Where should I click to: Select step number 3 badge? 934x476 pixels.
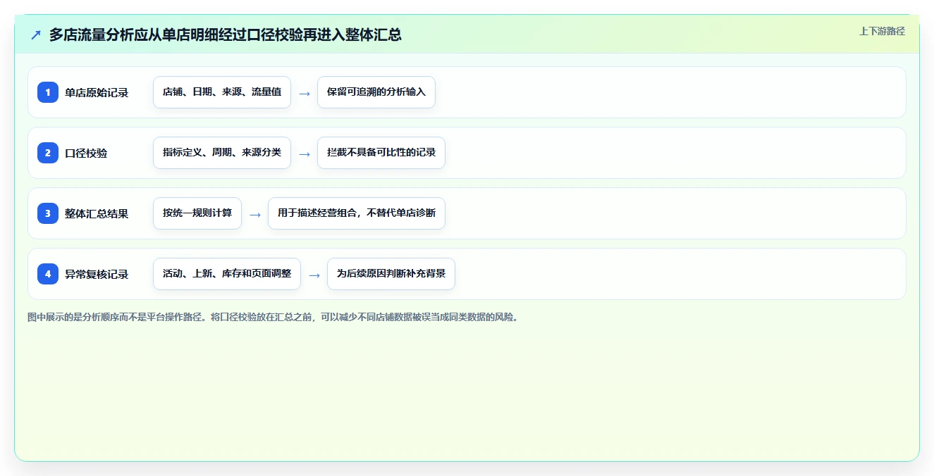(48, 213)
